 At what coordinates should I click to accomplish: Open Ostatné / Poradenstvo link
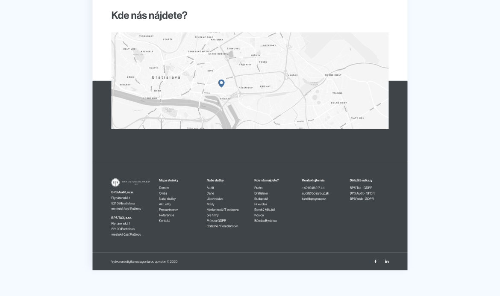click(222, 226)
